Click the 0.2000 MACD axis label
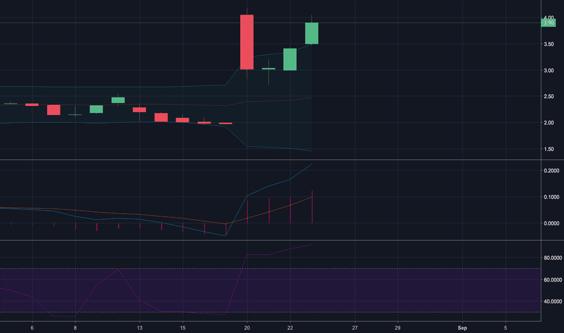This screenshot has height=333, width=564. 551,171
